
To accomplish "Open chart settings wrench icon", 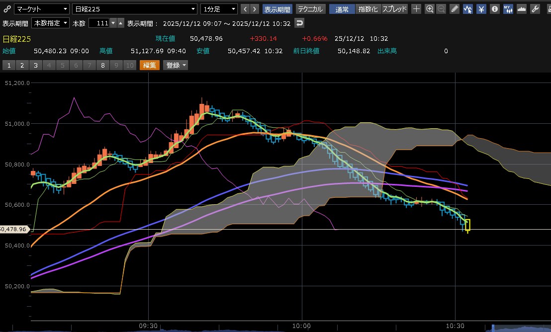I will pos(535,9).
